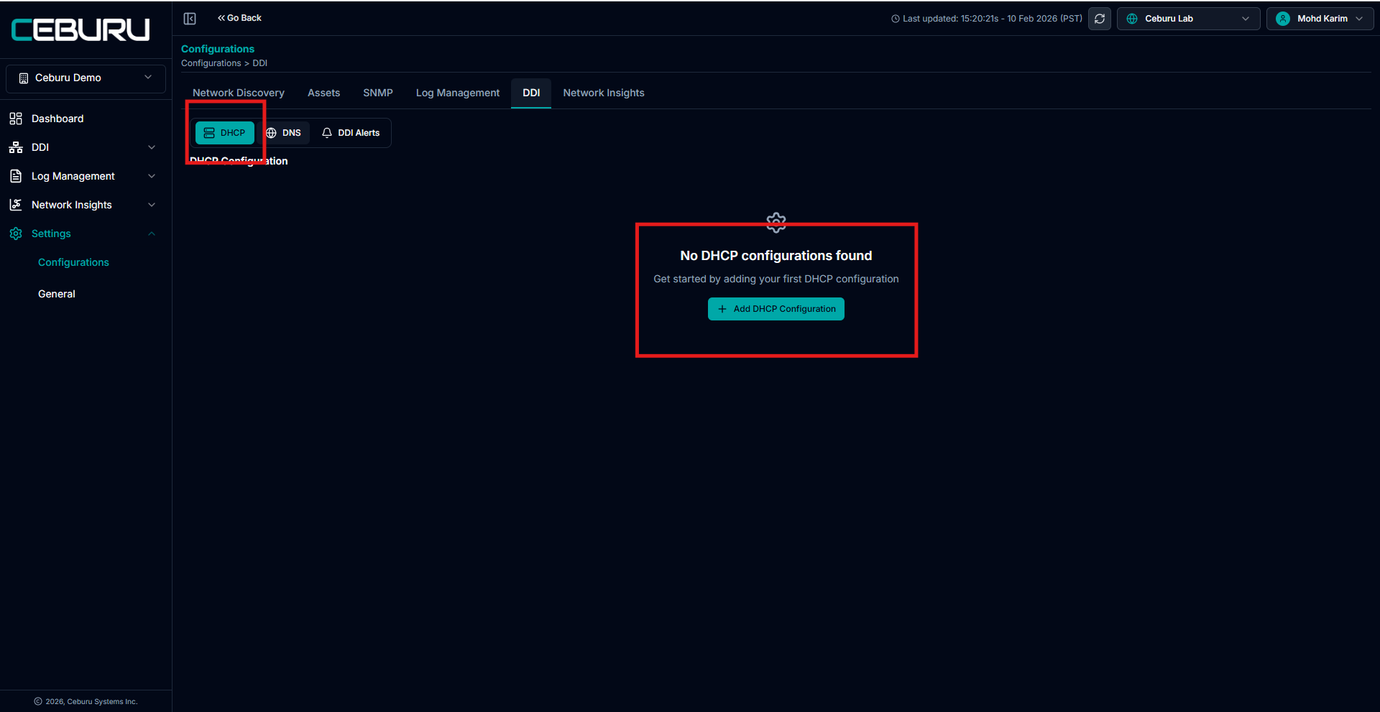Click the DHCP server icon
Viewport: 1380px width, 712px height.
209,133
